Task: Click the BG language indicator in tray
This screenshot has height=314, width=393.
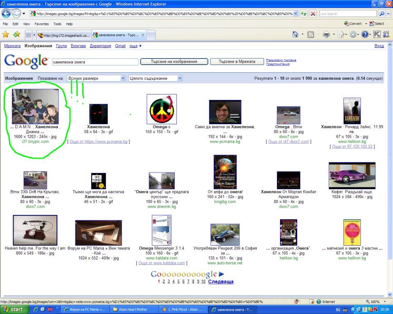Action: click(338, 310)
